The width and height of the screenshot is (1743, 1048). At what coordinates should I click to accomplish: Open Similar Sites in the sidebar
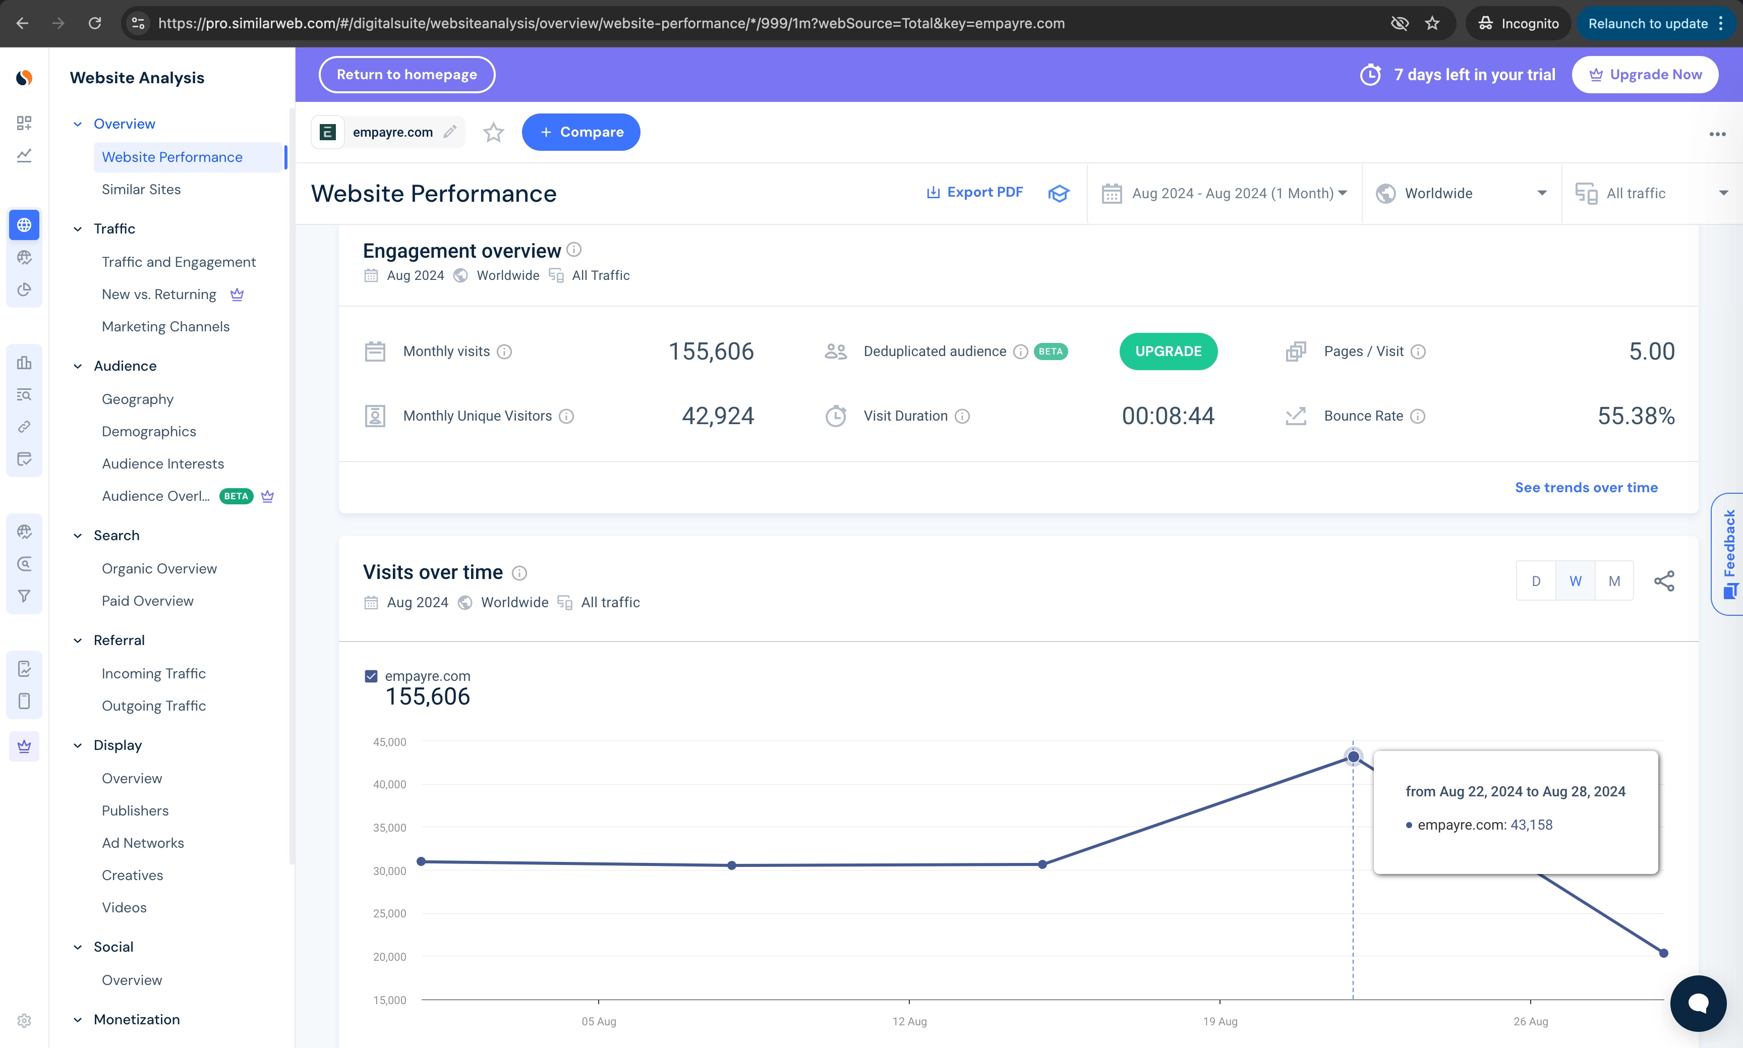(141, 189)
